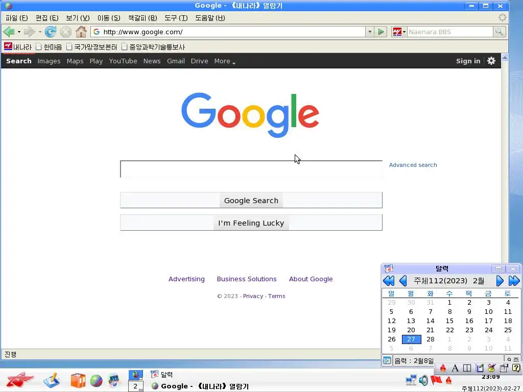
Task: Open YouTube from Google navigation bar
Action: click(x=123, y=61)
